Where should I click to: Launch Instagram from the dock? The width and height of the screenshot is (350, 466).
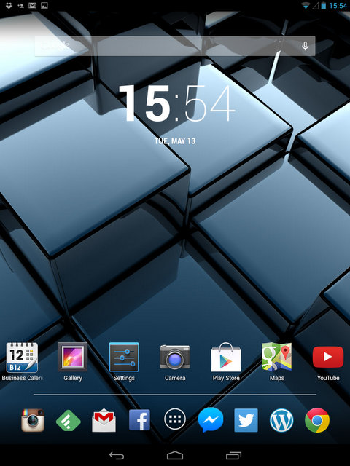[33, 420]
